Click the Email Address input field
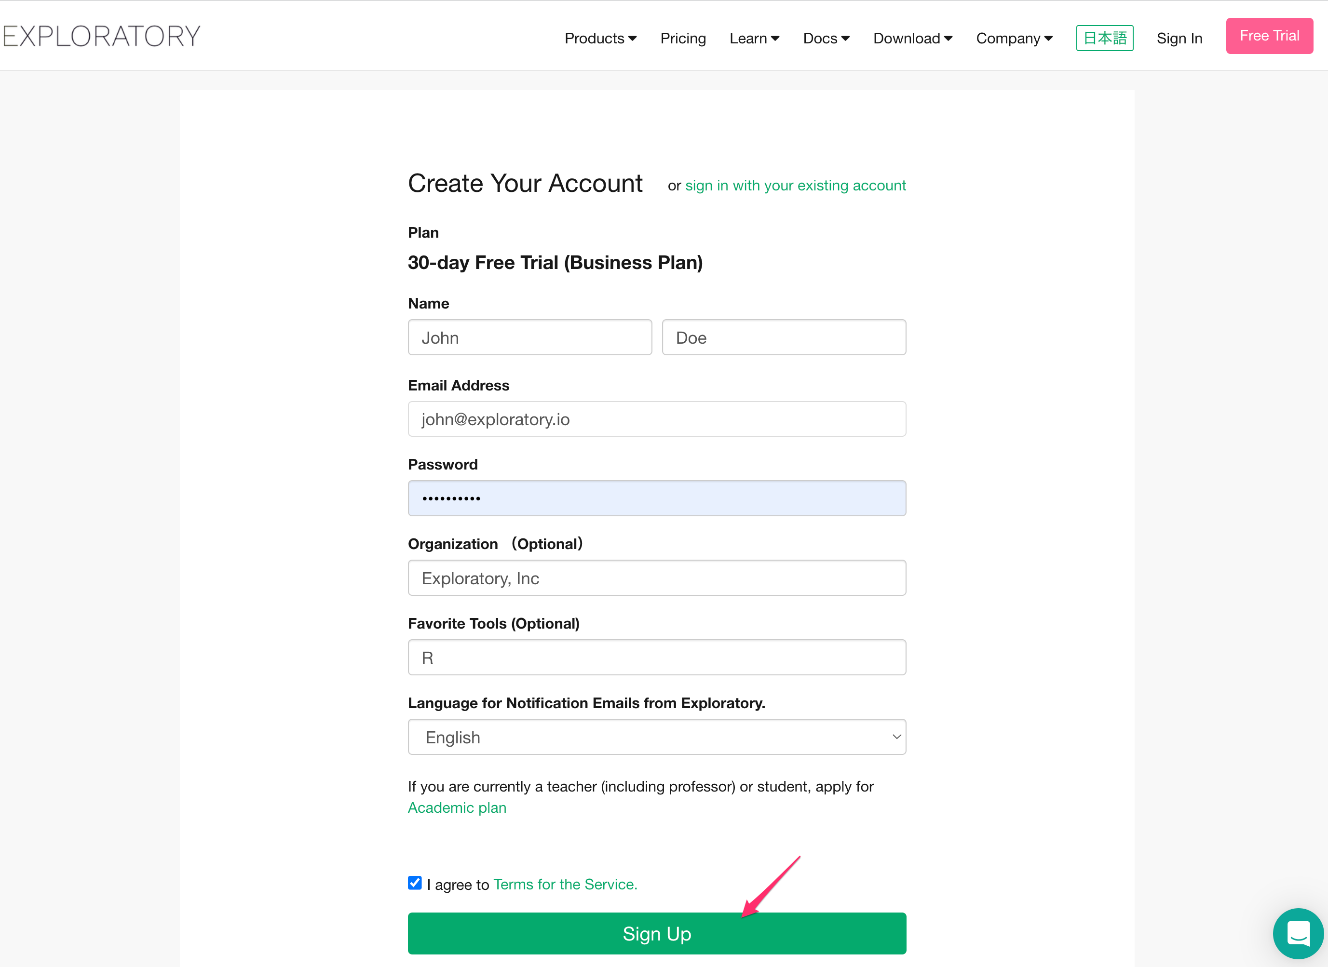Image resolution: width=1328 pixels, height=967 pixels. [656, 419]
